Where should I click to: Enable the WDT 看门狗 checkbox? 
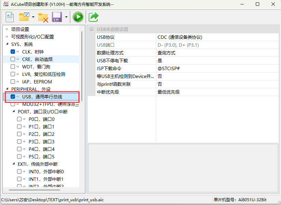pyautogui.click(x=13, y=66)
